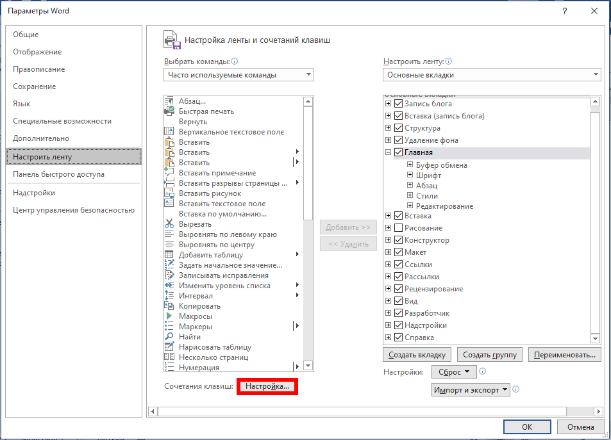This screenshot has width=611, height=440.
Task: Select the Маркеры bullets icon
Action: point(169,326)
